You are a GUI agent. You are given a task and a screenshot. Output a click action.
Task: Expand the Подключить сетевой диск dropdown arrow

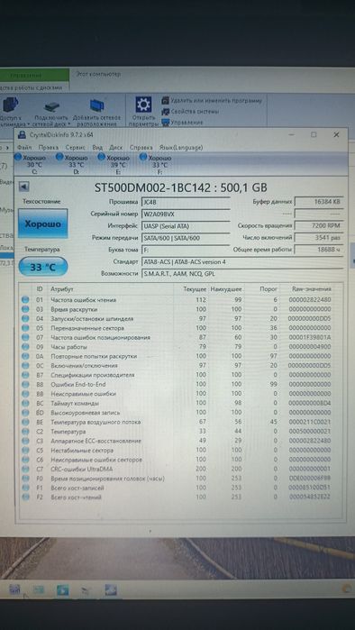69,124
